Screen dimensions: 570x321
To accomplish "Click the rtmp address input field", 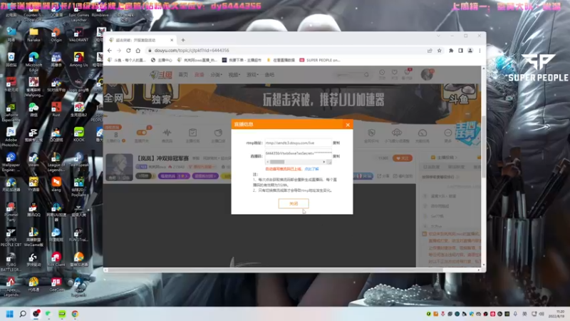I will tap(298, 143).
